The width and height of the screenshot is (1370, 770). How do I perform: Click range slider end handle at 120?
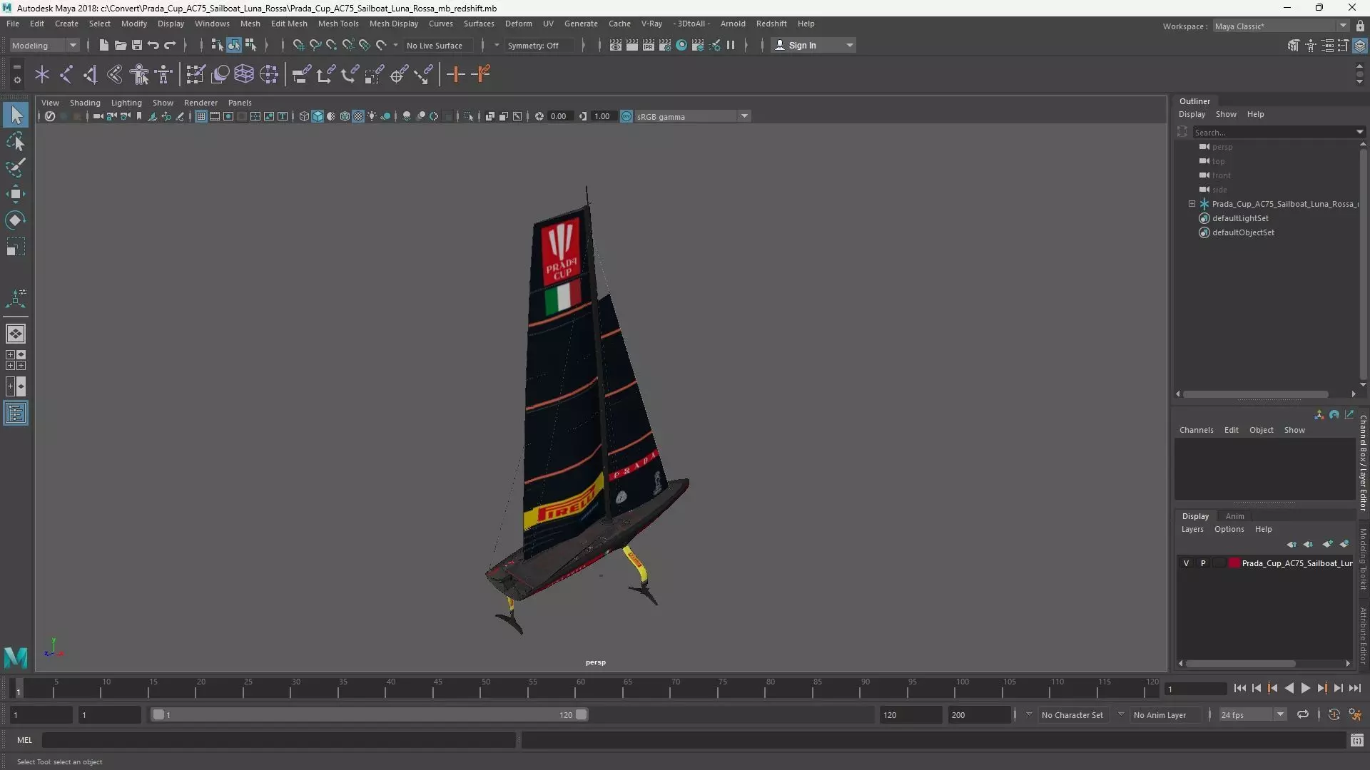(x=581, y=714)
